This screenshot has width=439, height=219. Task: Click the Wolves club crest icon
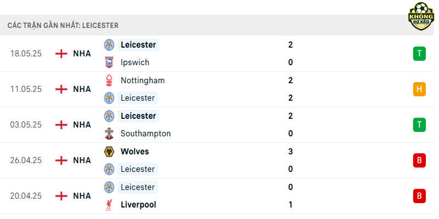coord(109,152)
